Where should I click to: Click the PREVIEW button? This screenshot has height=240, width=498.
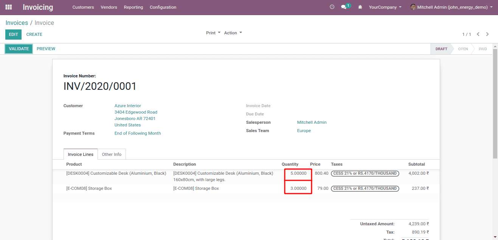click(x=46, y=49)
